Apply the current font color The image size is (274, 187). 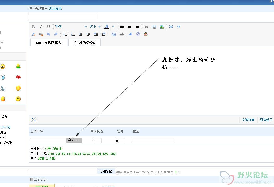(x=106, y=27)
